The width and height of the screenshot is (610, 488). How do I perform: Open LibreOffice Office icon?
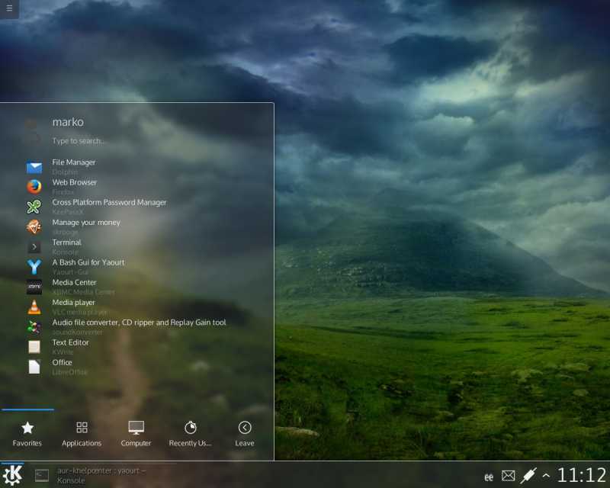tap(34, 367)
